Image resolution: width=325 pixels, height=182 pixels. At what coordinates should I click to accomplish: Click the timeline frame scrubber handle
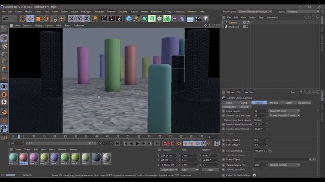pos(19,136)
